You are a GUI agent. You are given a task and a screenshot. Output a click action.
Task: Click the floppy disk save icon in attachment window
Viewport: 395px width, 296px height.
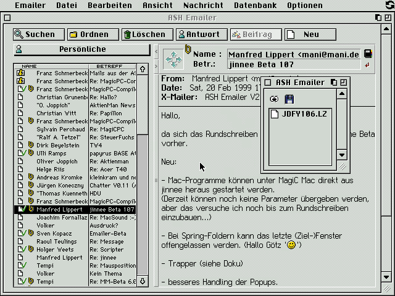point(289,99)
